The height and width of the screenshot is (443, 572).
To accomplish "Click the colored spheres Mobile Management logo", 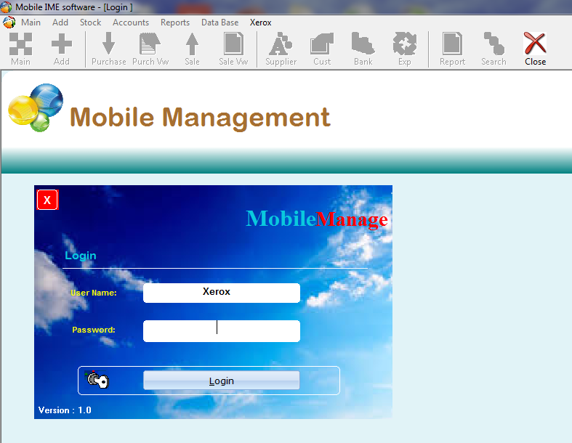I will 36,107.
